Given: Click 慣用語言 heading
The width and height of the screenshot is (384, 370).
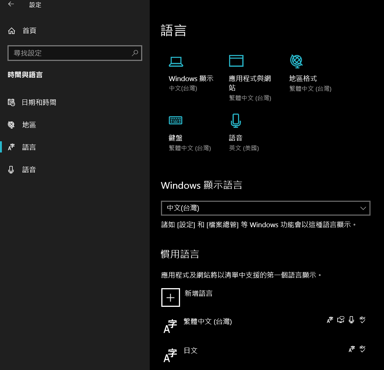Looking at the screenshot, I should point(180,254).
